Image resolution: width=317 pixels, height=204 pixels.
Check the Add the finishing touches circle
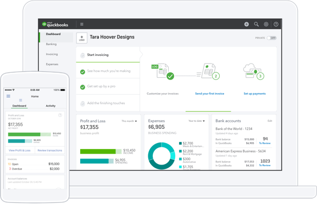82,103
